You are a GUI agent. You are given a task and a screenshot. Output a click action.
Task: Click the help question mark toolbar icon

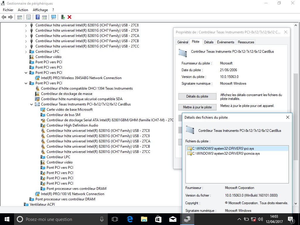(38, 17)
